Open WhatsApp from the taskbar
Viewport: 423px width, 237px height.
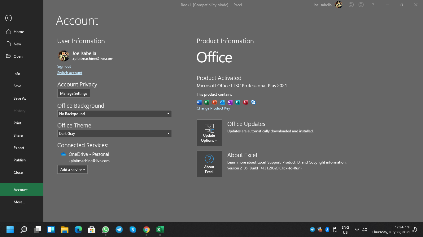(x=106, y=230)
